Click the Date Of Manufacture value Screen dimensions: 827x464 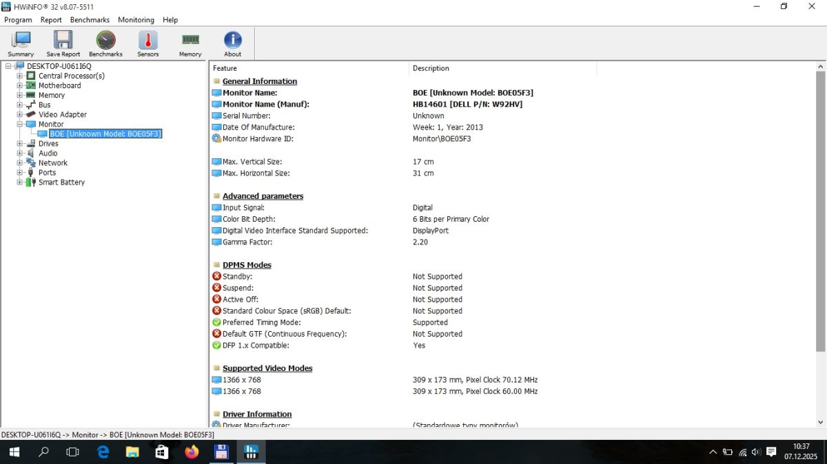[448, 127]
